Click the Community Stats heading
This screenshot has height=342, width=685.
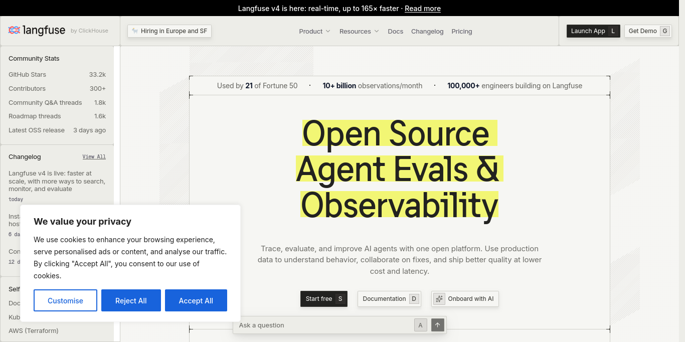tap(34, 59)
